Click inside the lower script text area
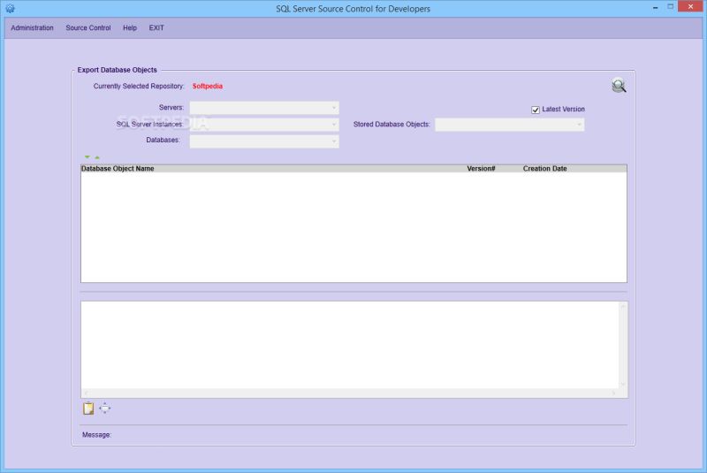 (350, 345)
